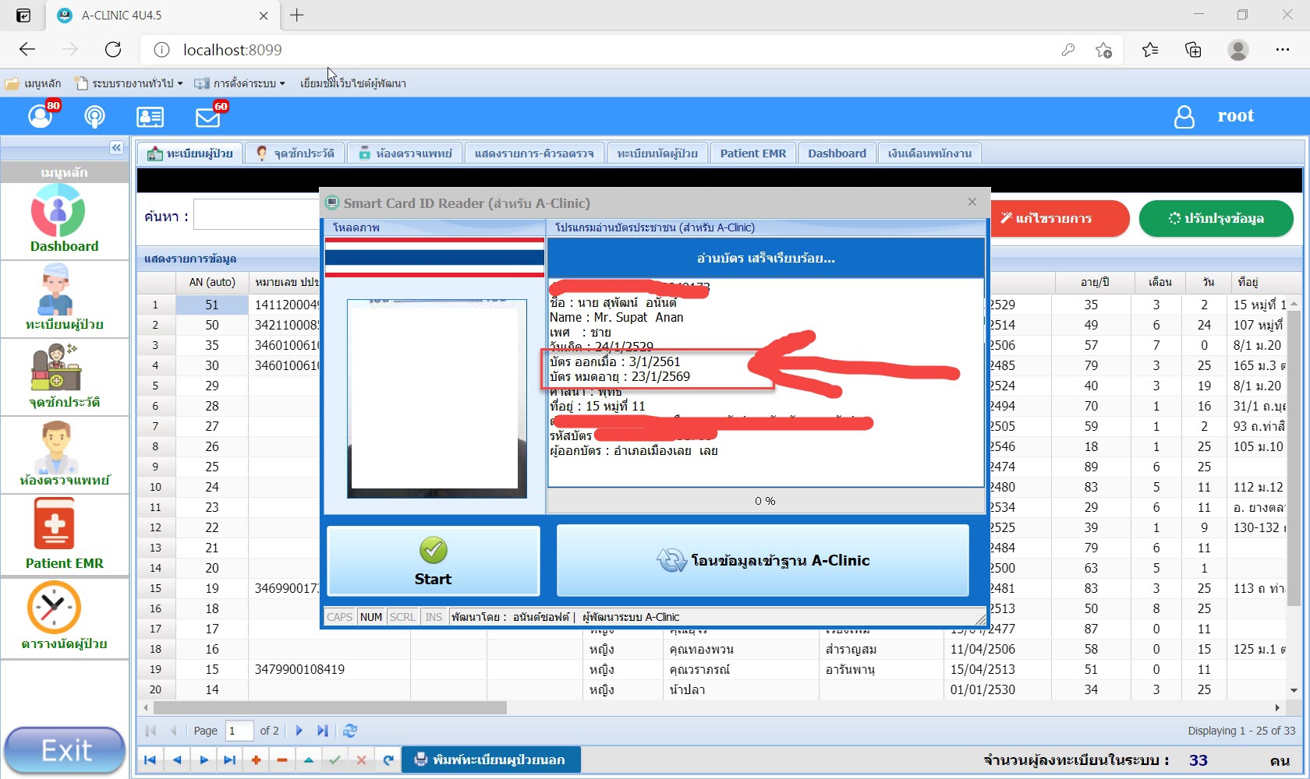This screenshot has width=1310, height=779.
Task: Open the Dashboard icon in the sidebar
Action: 58,212
